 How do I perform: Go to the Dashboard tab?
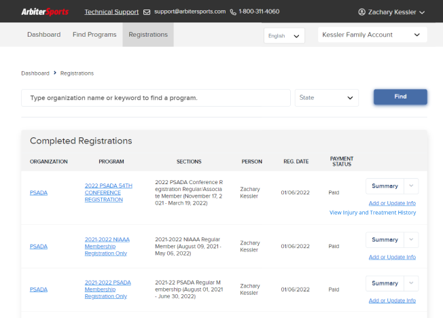click(43, 35)
